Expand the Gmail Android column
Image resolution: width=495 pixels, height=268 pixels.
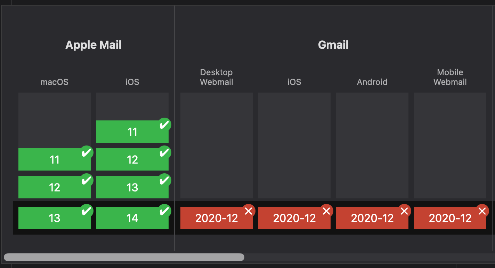point(372,82)
